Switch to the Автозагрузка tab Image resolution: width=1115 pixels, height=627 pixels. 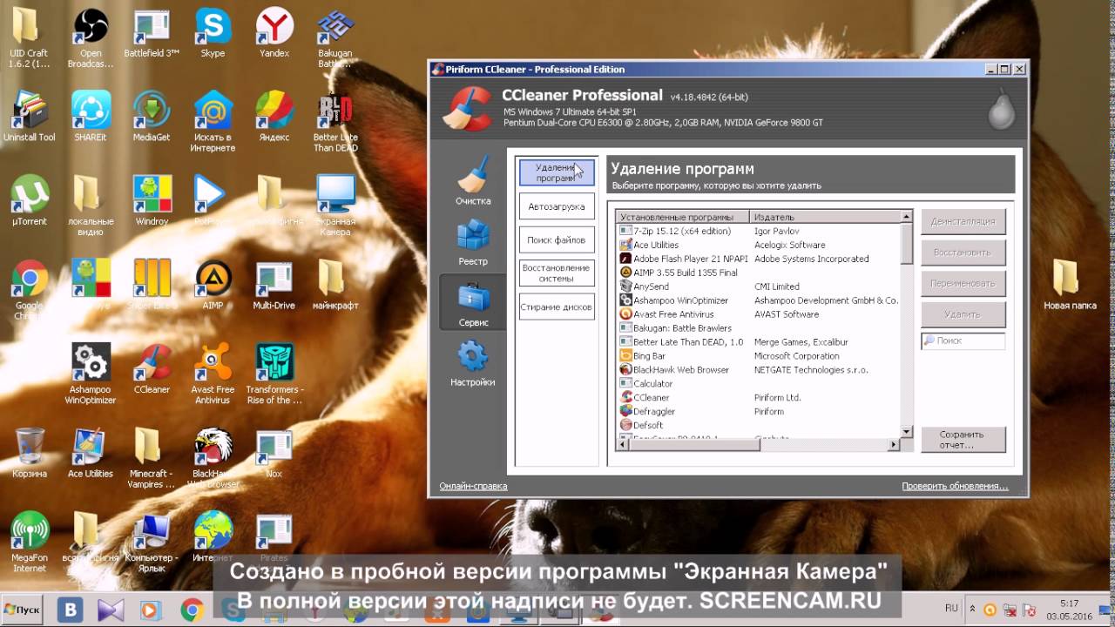coord(557,206)
